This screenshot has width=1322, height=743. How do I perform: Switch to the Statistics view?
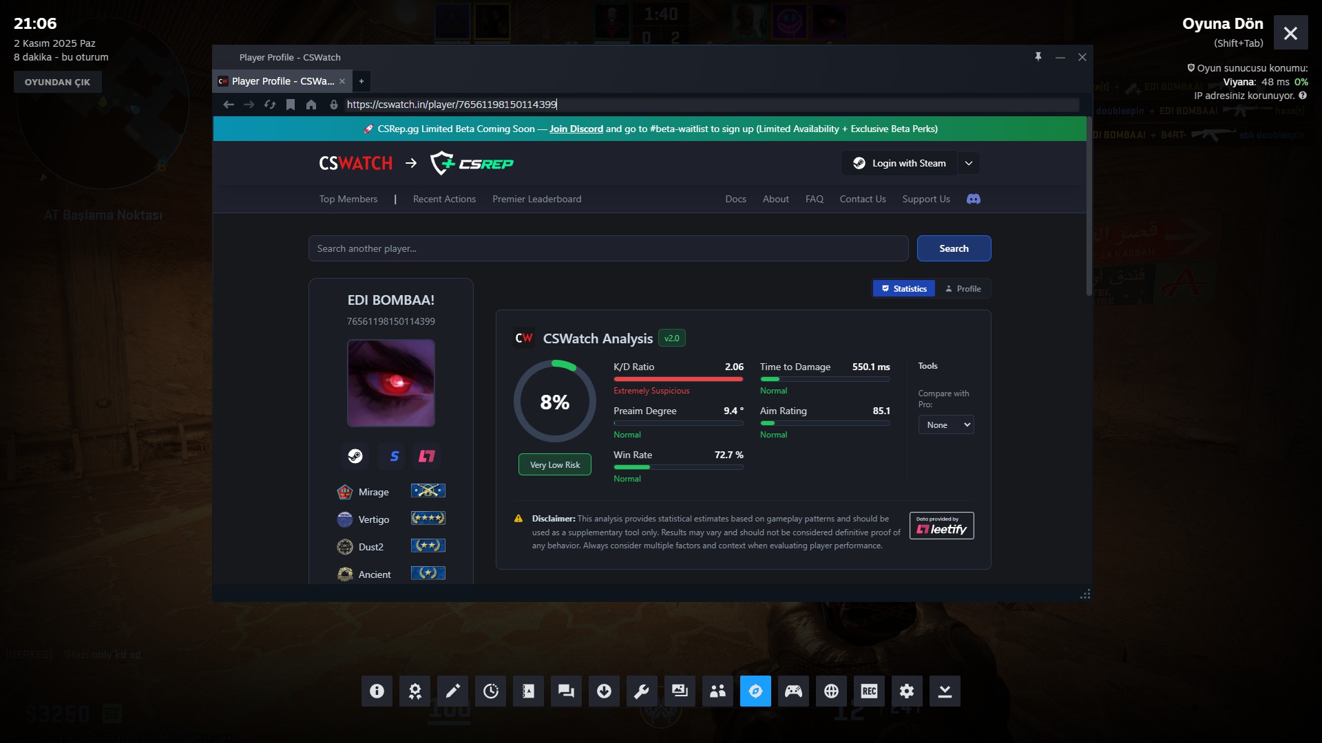point(903,288)
